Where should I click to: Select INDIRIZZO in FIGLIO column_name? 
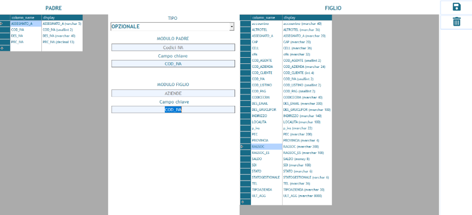pyautogui.click(x=267, y=116)
